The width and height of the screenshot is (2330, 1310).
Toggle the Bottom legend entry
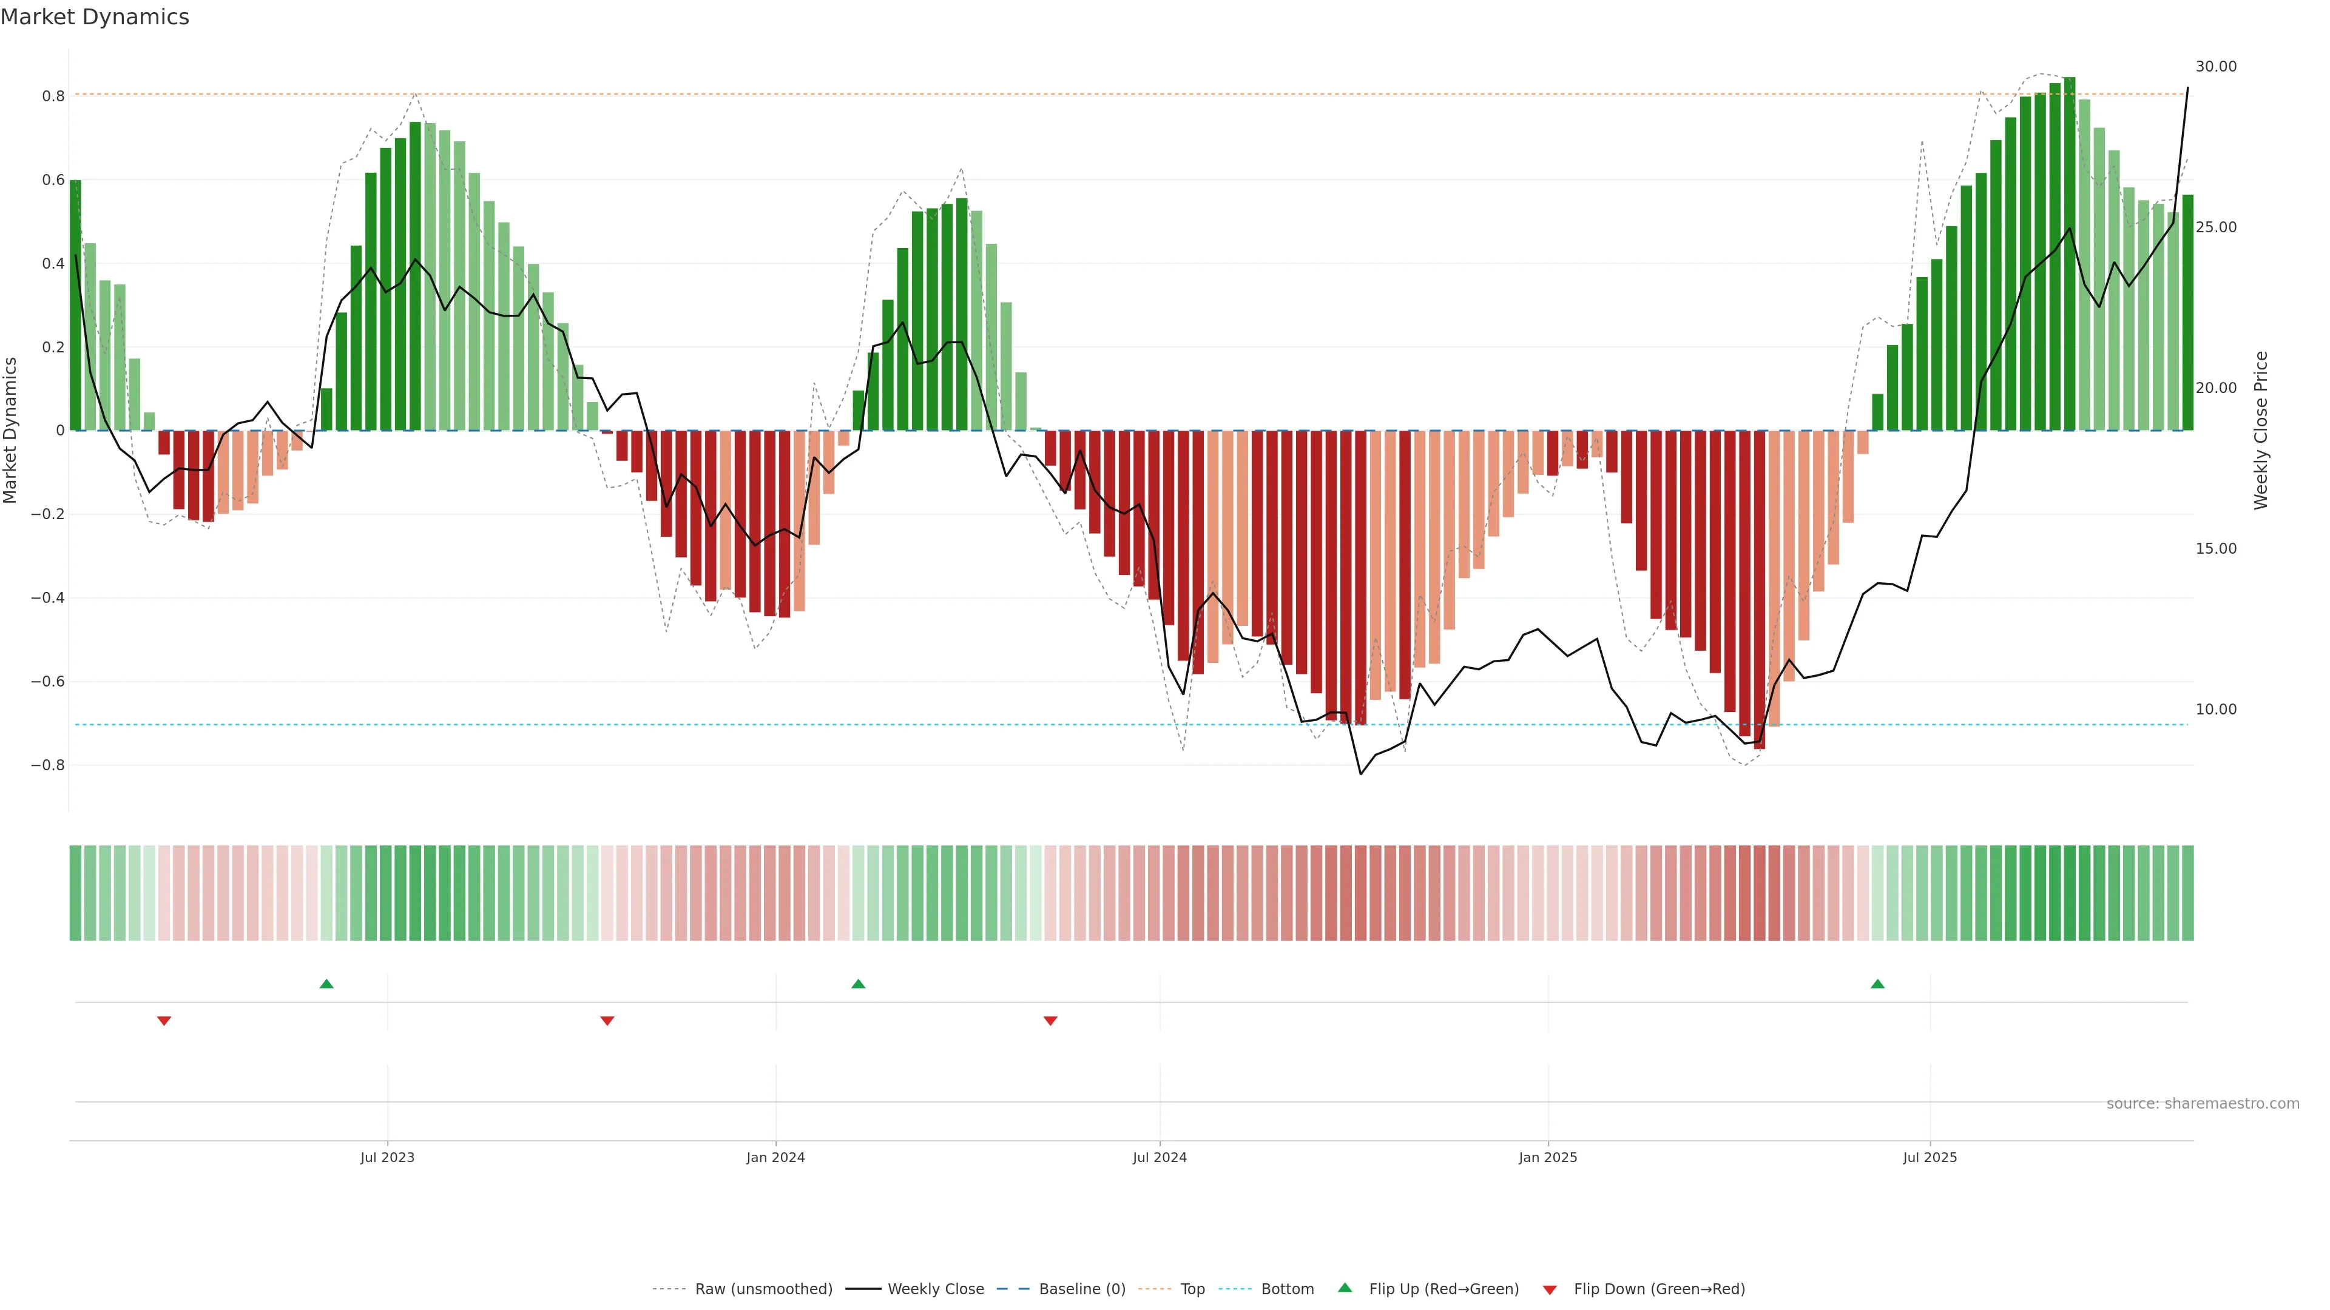pos(1287,1289)
